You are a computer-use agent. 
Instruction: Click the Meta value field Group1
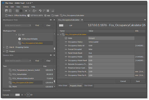[111, 38]
